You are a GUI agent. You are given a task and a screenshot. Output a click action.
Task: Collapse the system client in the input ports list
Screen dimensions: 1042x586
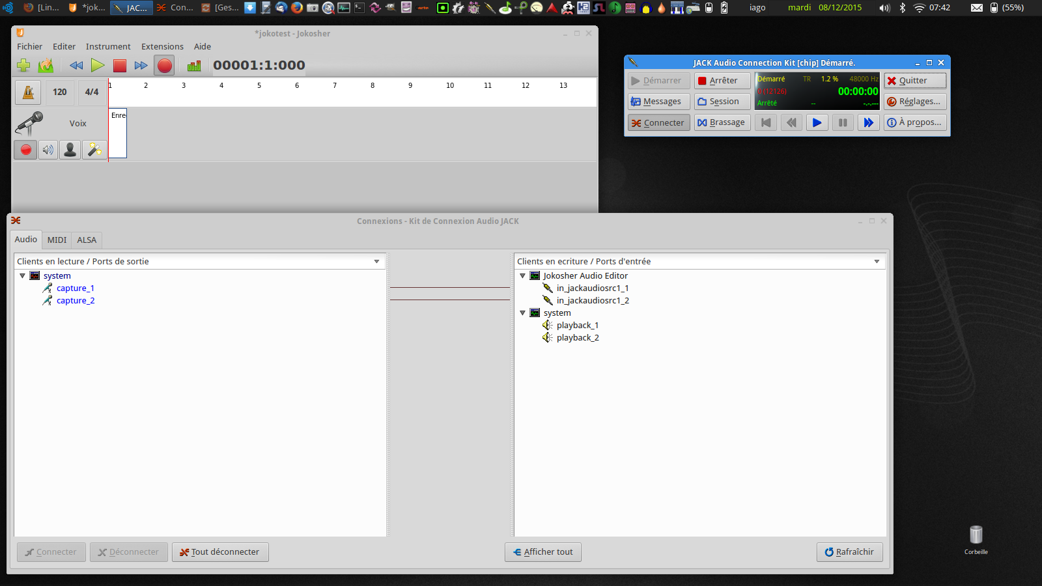(x=522, y=313)
